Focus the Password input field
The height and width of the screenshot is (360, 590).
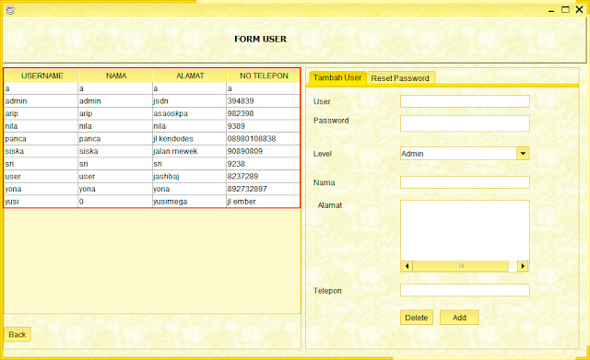(465, 123)
